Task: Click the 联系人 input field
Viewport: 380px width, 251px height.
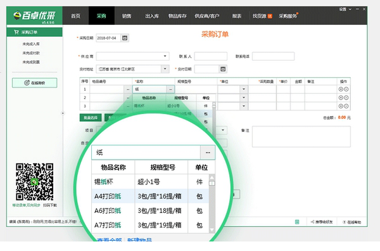Action: click(211, 56)
